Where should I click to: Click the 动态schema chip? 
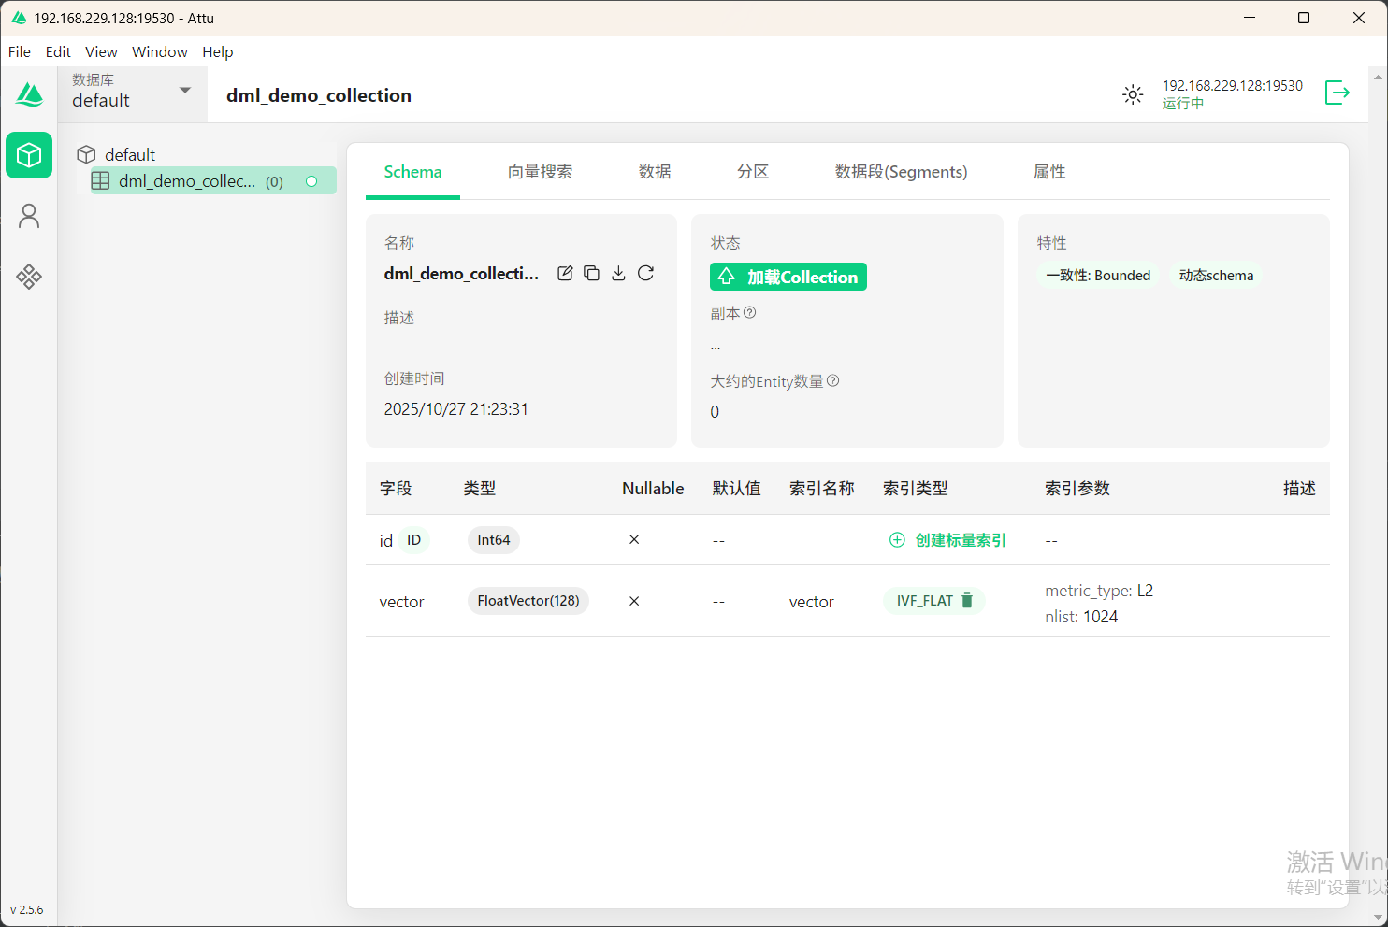tap(1216, 276)
